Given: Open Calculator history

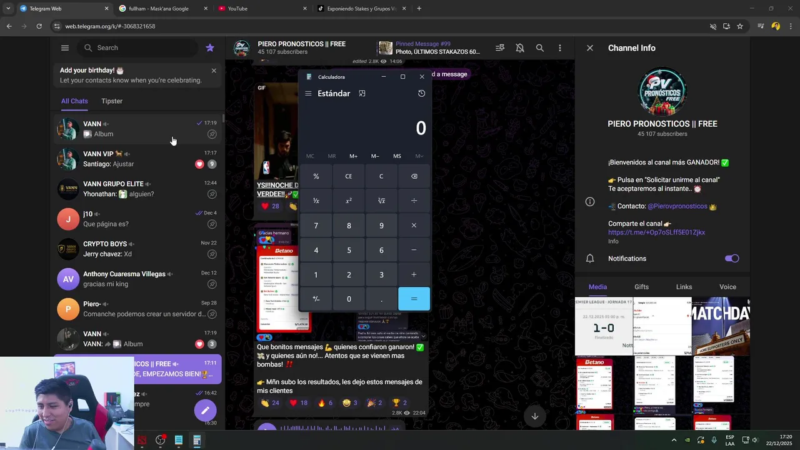Looking at the screenshot, I should (x=421, y=93).
